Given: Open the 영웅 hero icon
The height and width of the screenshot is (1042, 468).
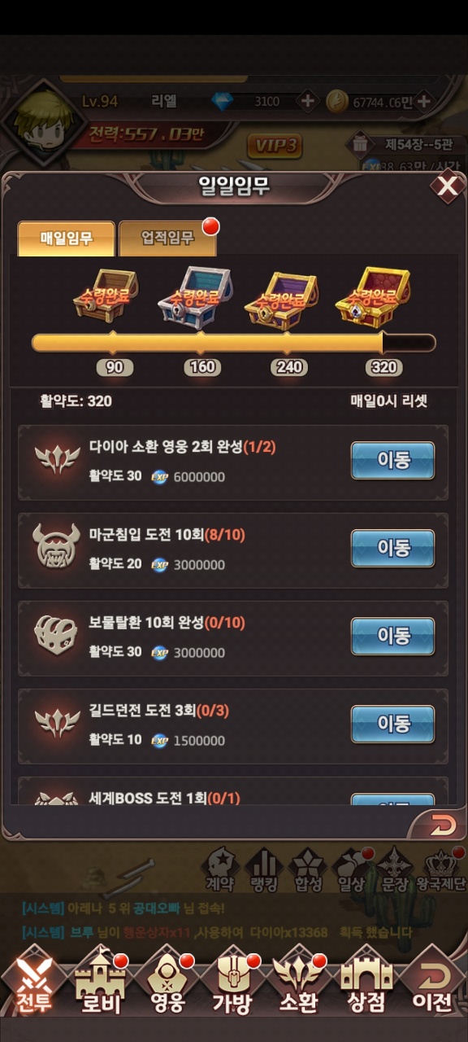Looking at the screenshot, I should click(x=167, y=983).
